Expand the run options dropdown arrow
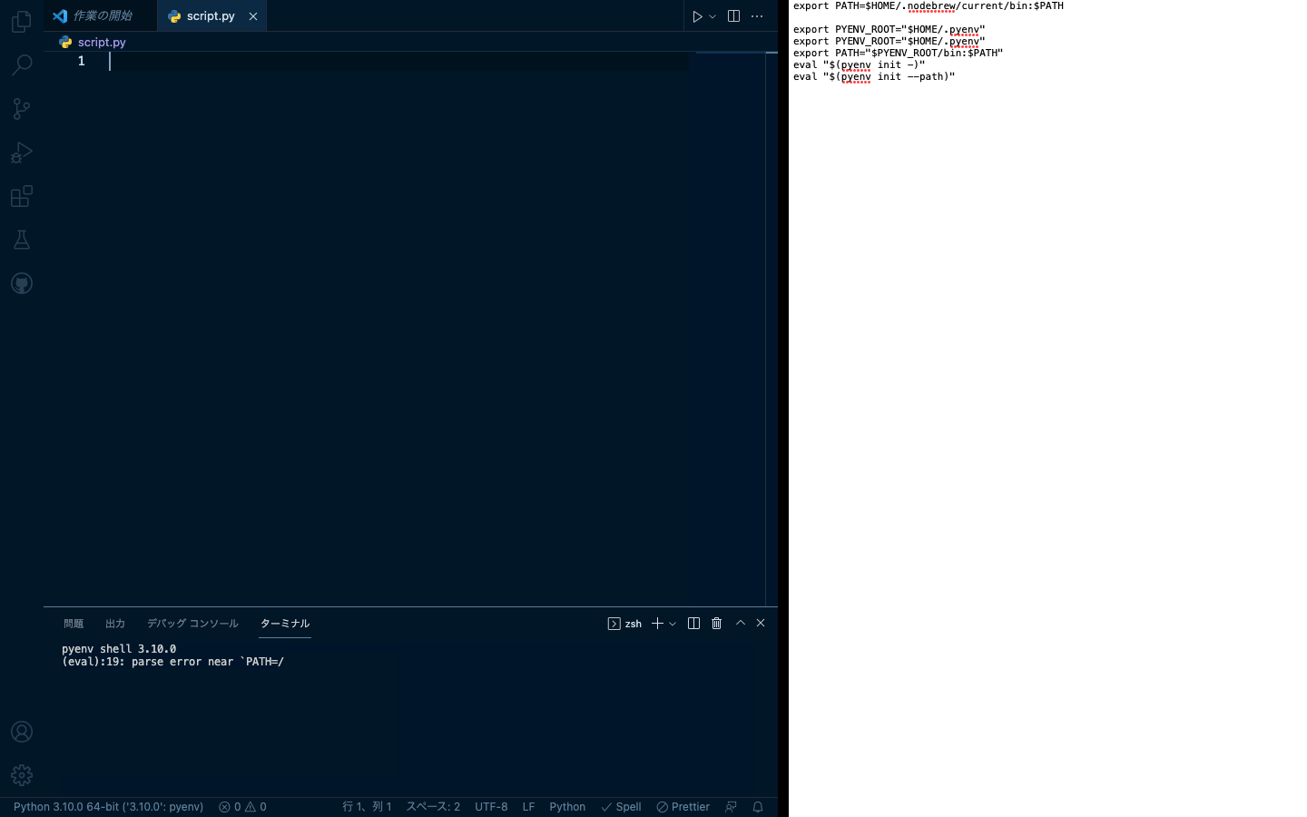This screenshot has height=817, width=1307. pos(712,16)
